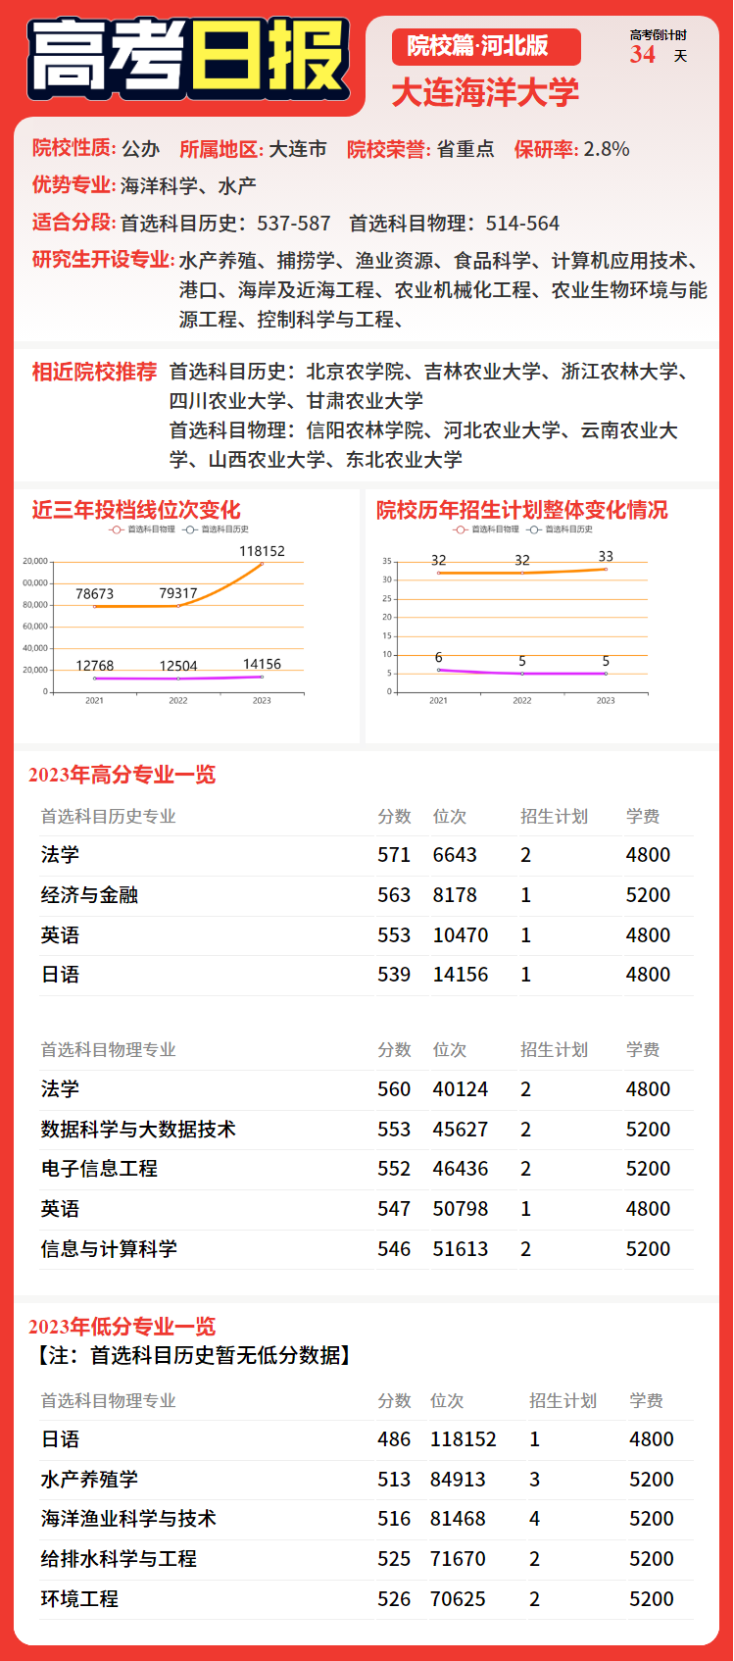
Task: Click the 日语 row with score 539
Action: (x=367, y=975)
